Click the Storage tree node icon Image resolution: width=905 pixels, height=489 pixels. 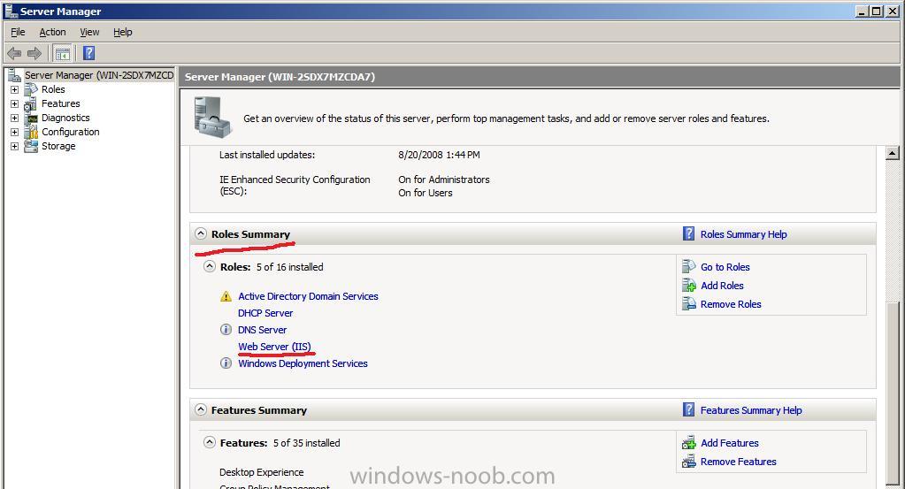[31, 146]
